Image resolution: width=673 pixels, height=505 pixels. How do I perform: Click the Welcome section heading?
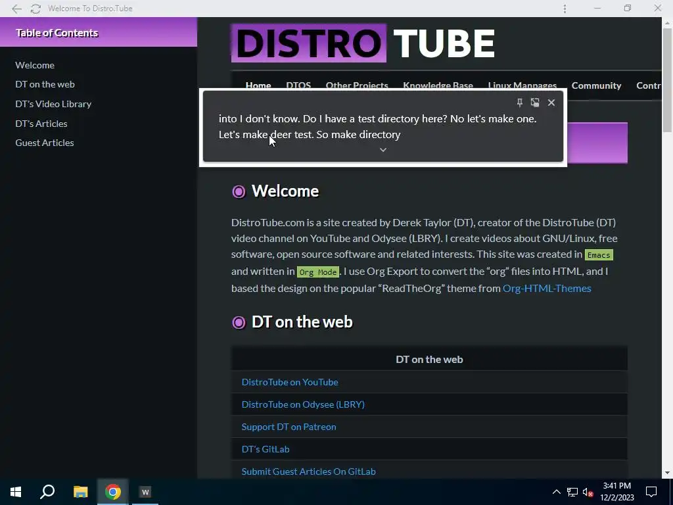pyautogui.click(x=285, y=191)
